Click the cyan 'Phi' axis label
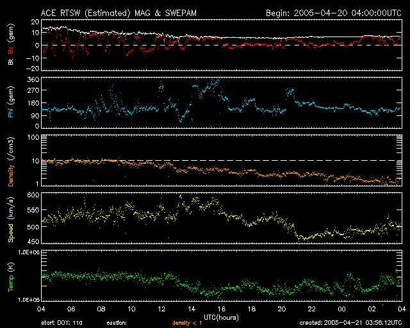The height and width of the screenshot is (328, 410). tap(11, 111)
